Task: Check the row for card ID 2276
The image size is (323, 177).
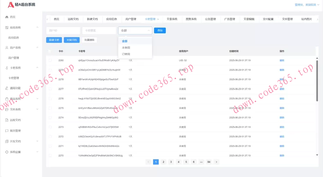Action: tap(50, 98)
